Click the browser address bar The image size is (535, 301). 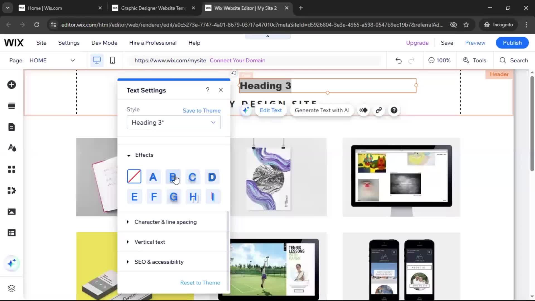[252, 25]
